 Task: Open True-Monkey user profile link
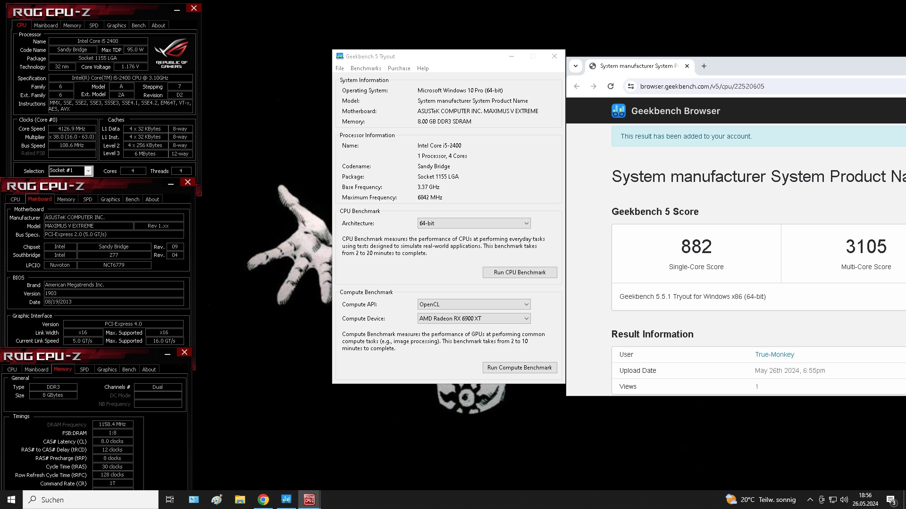coord(774,354)
